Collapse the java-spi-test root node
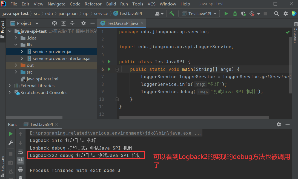The image size is (298, 179). (10, 31)
